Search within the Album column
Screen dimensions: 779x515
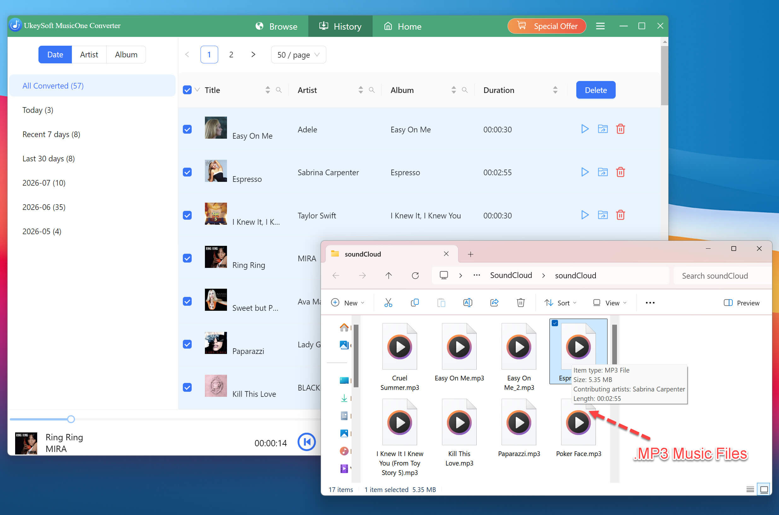click(465, 90)
